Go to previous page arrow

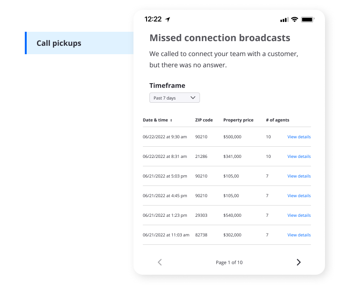pos(160,263)
